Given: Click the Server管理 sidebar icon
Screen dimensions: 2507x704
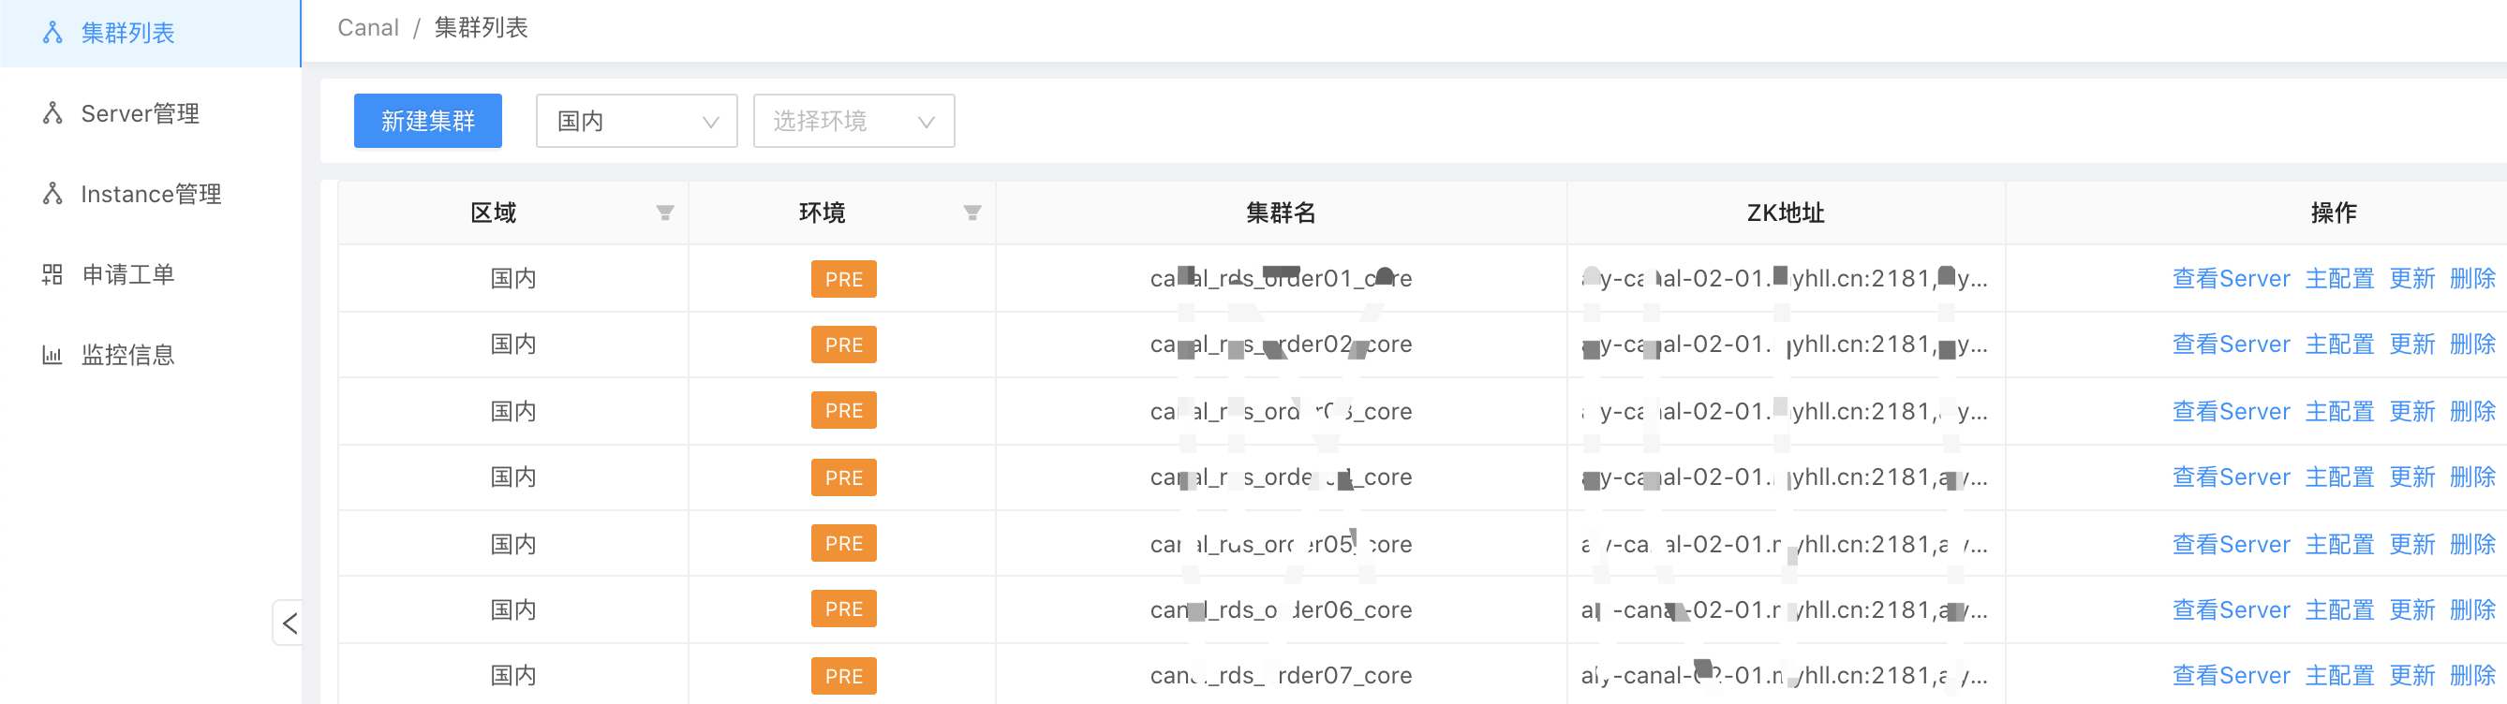Looking at the screenshot, I should tap(52, 114).
